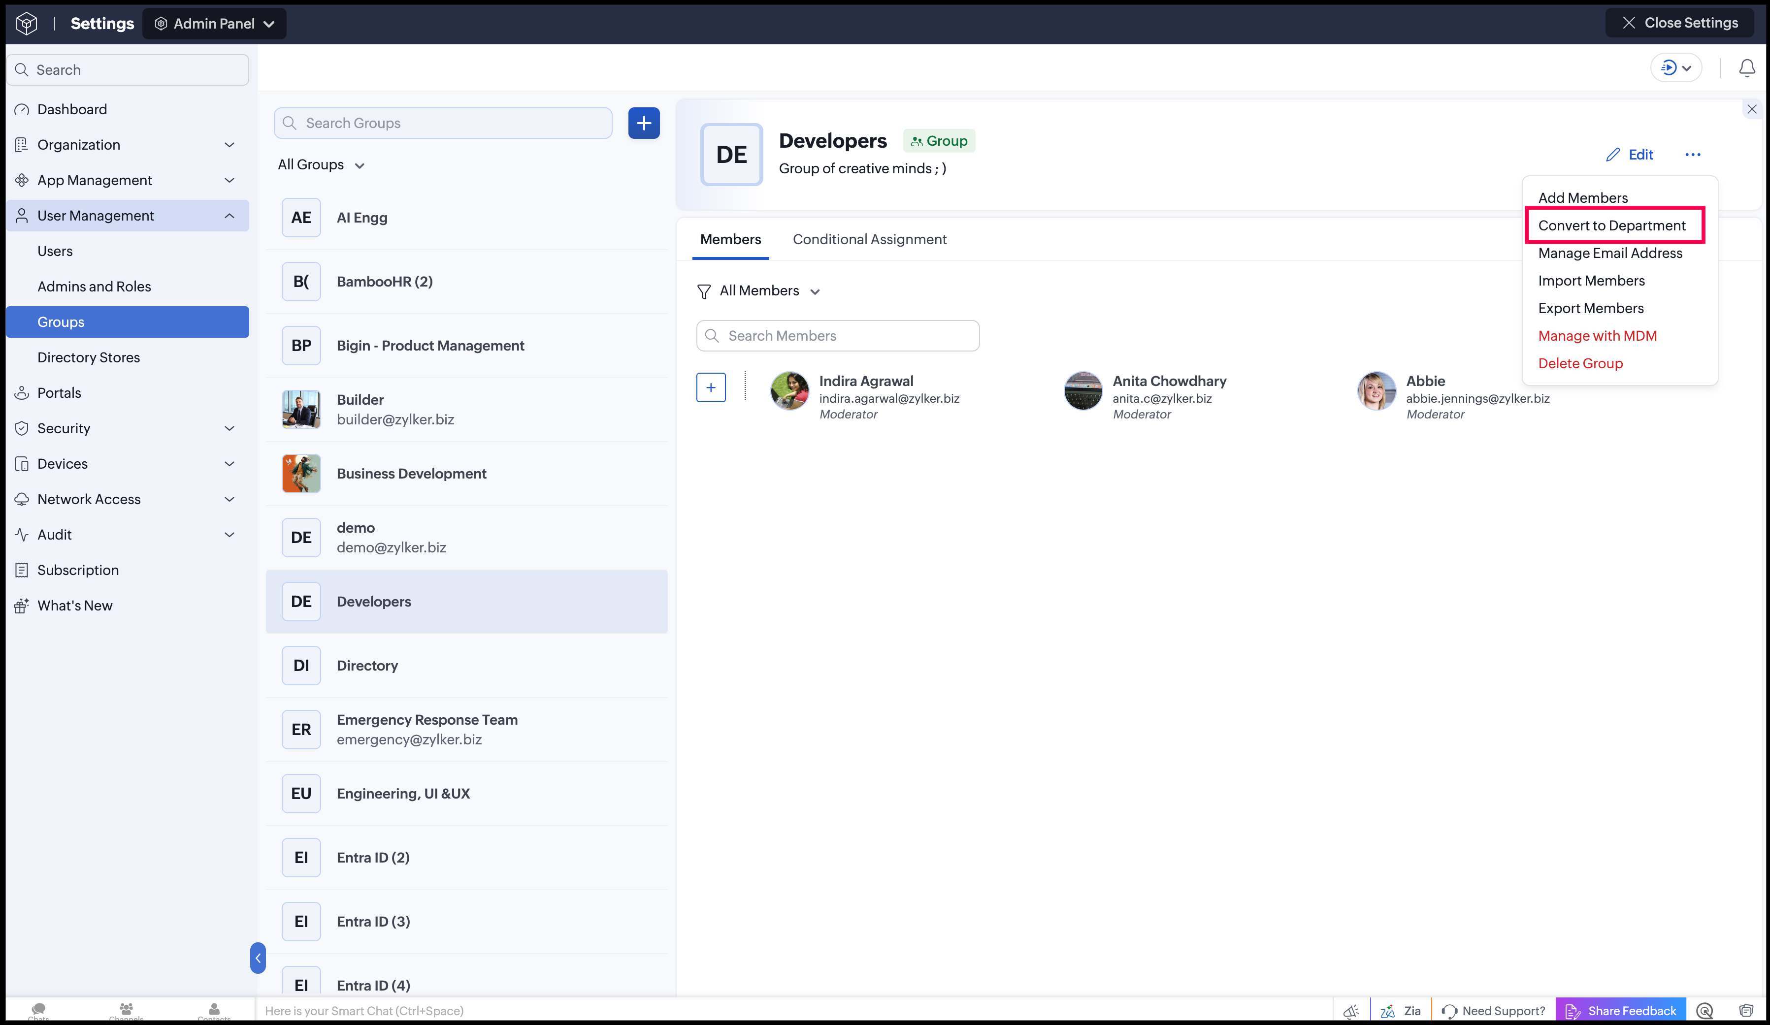This screenshot has height=1025, width=1770.
Task: Select the AI Engg group
Action: point(467,218)
